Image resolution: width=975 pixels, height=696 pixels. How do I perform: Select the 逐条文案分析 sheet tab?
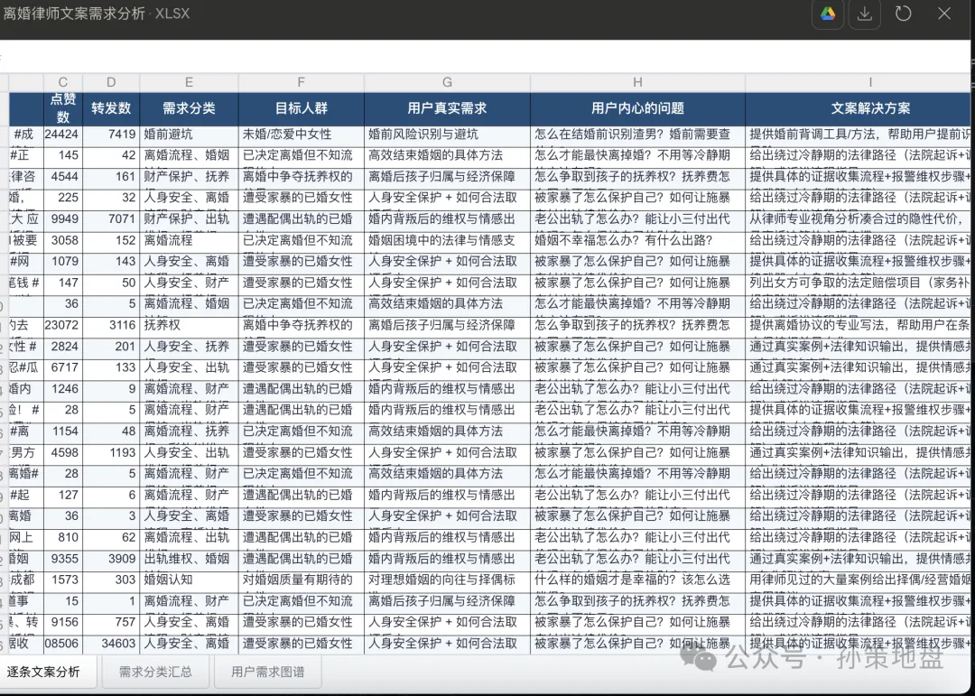43,672
